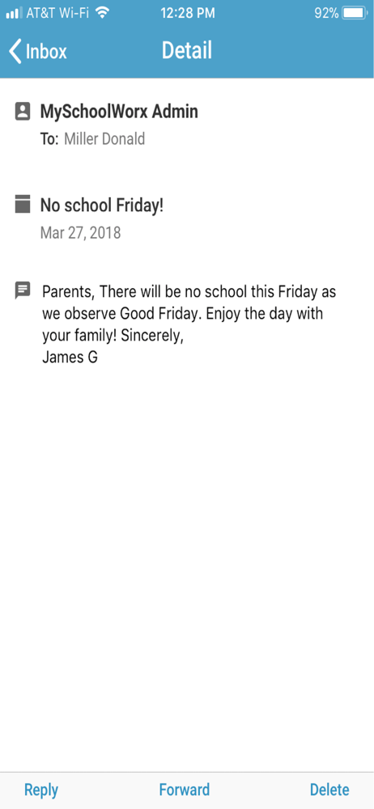Forward the message to someone

click(185, 790)
